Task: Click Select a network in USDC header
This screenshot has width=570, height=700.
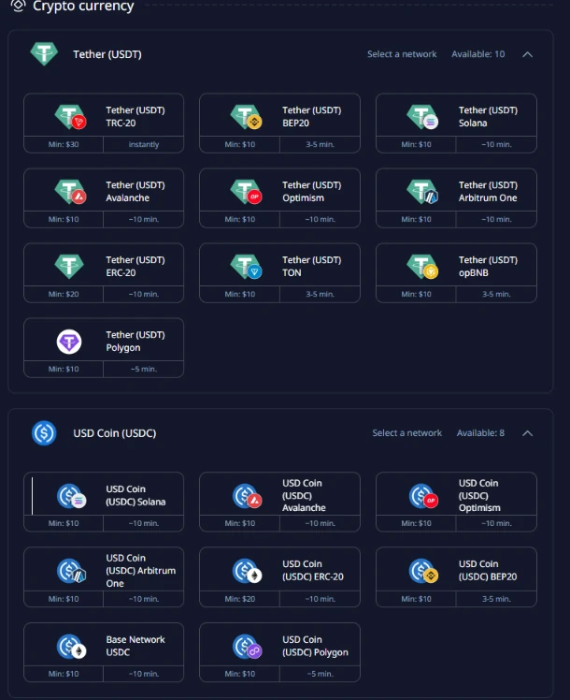Action: 406,433
